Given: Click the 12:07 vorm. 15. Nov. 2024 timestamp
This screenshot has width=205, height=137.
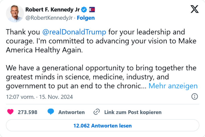Looking at the screenshot, I should [x=39, y=97].
